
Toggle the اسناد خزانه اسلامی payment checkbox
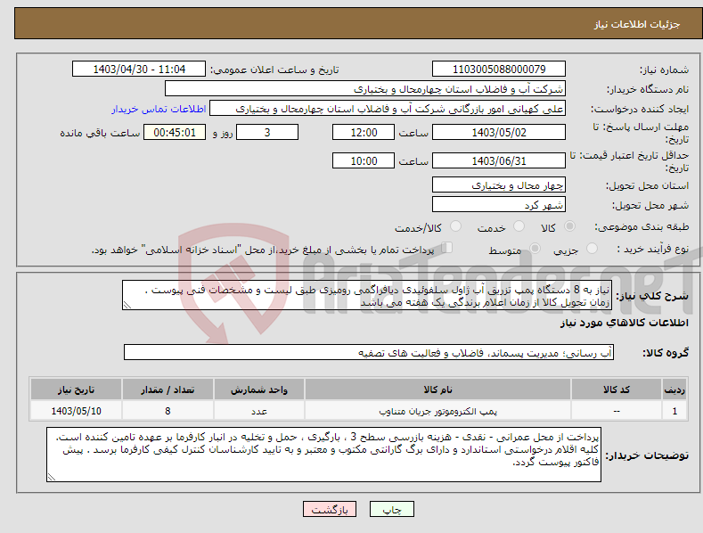[447, 248]
